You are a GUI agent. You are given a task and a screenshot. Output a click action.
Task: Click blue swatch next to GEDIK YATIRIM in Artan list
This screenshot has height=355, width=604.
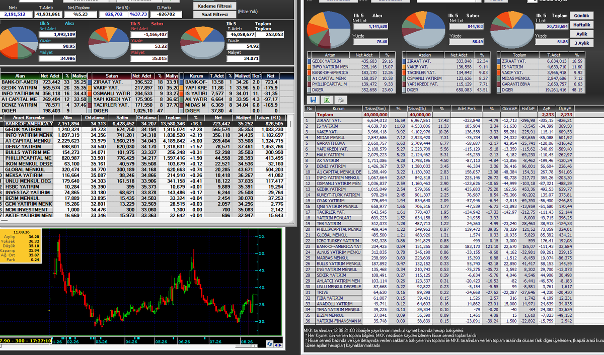point(309,61)
